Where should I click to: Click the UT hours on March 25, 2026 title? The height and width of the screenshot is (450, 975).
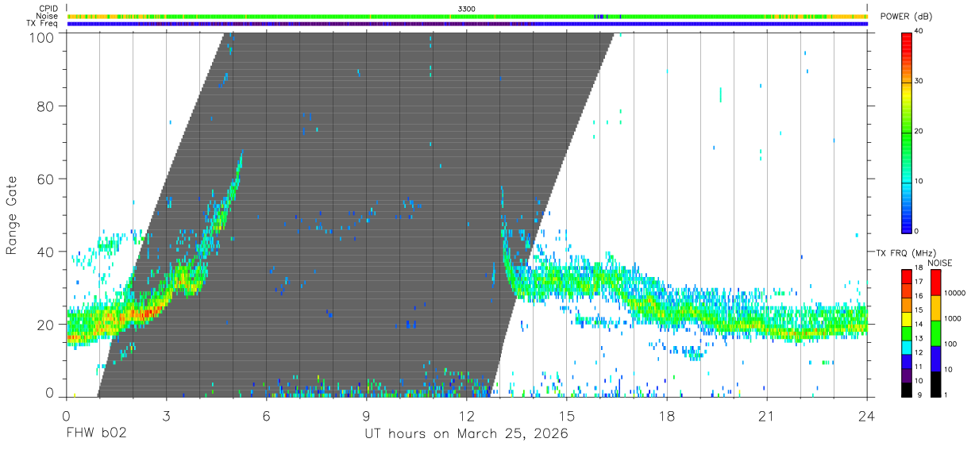[x=466, y=434]
